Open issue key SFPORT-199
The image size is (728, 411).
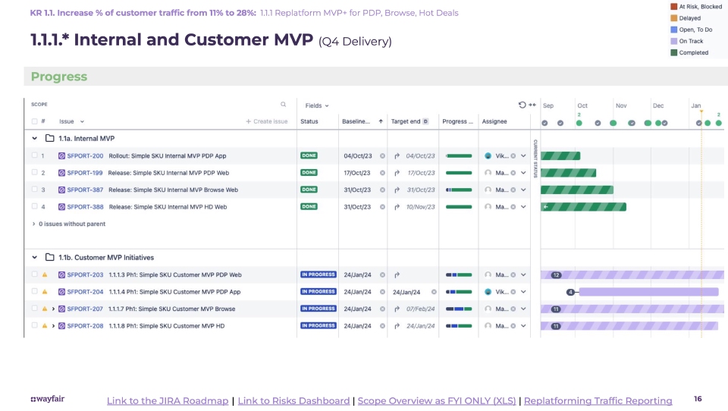pos(84,173)
